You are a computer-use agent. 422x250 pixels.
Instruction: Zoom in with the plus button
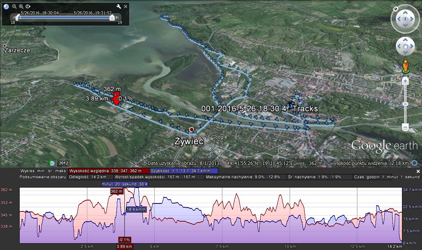405,81
